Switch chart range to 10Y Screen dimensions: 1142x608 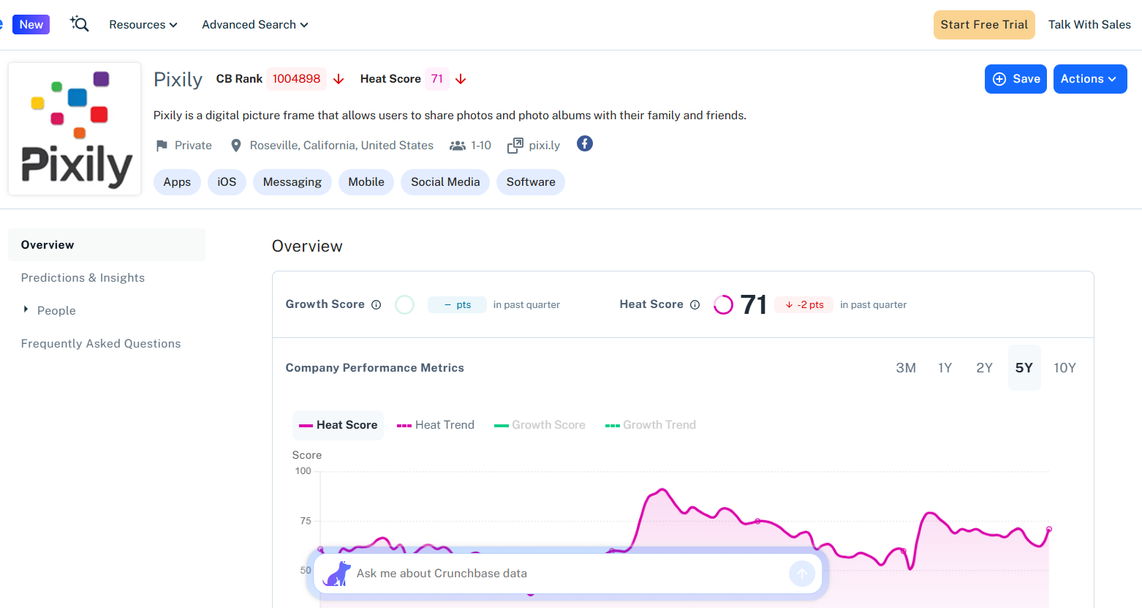point(1065,368)
